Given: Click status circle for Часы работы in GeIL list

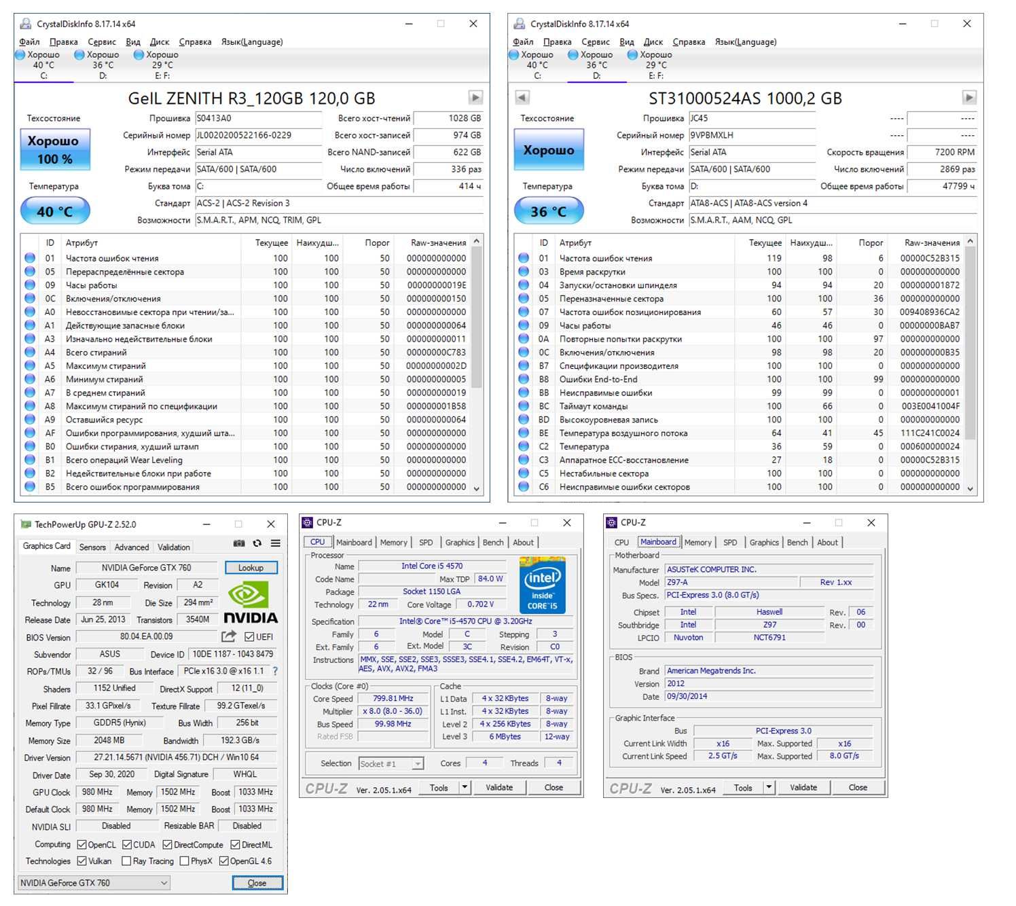Looking at the screenshot, I should pyautogui.click(x=30, y=285).
